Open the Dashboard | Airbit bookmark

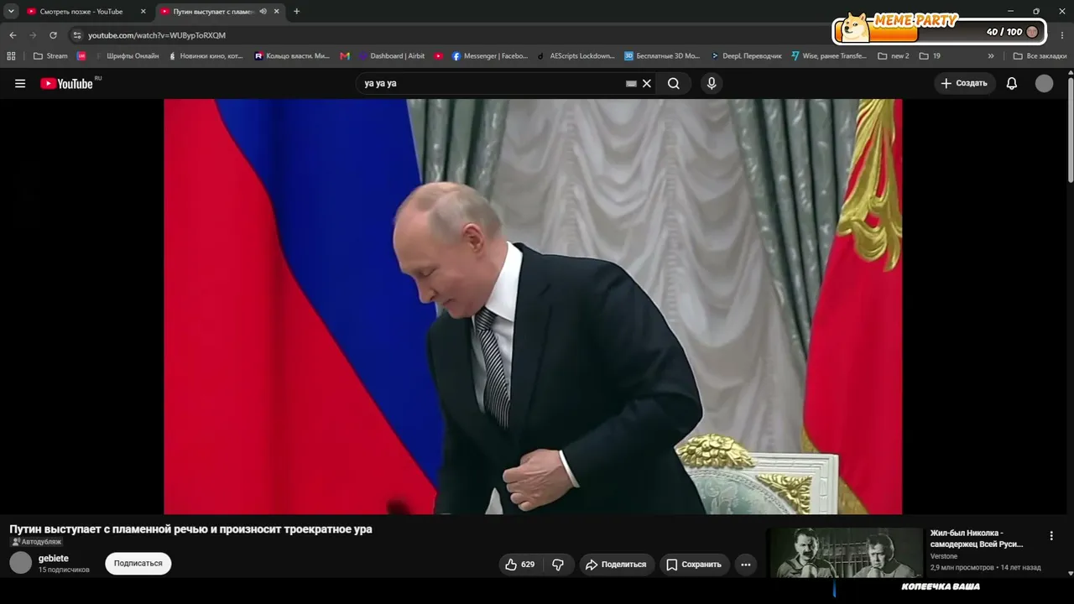point(391,56)
